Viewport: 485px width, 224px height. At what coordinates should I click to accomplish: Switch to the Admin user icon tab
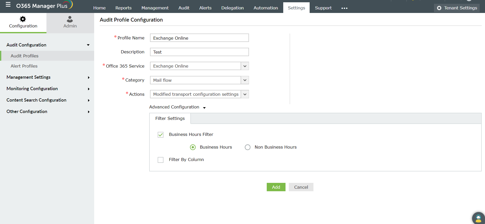click(70, 19)
